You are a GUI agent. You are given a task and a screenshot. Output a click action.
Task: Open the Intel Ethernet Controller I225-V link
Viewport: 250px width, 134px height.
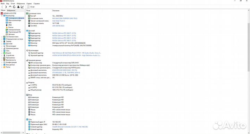click(70, 127)
